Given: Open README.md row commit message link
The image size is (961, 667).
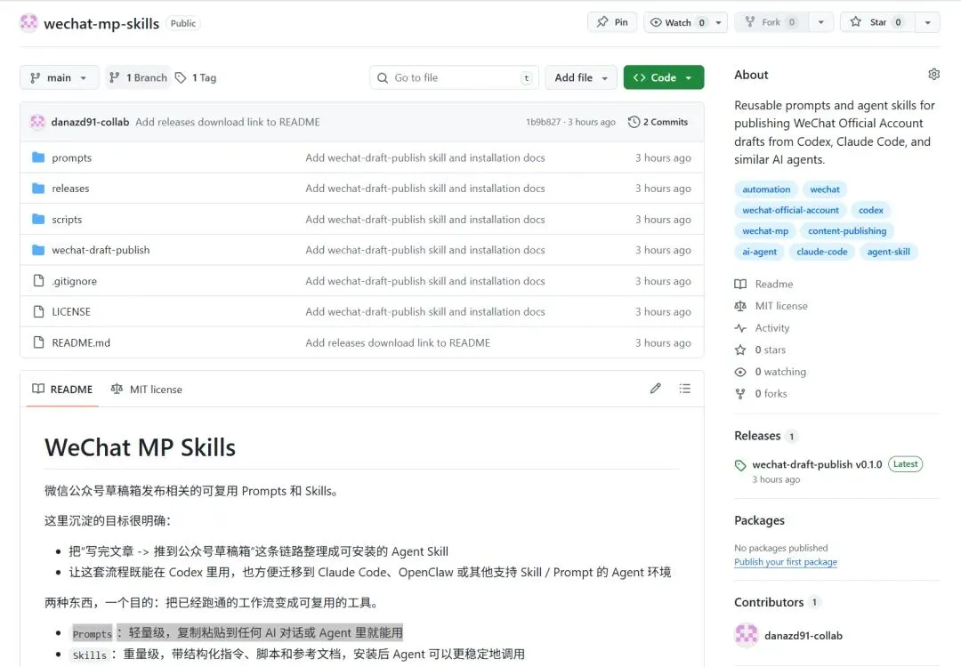Looking at the screenshot, I should [x=398, y=342].
